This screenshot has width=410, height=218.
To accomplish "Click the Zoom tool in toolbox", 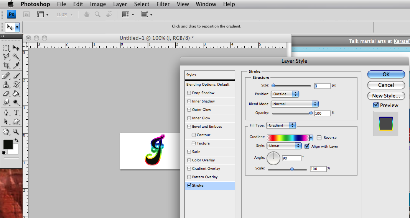I will 16,132.
